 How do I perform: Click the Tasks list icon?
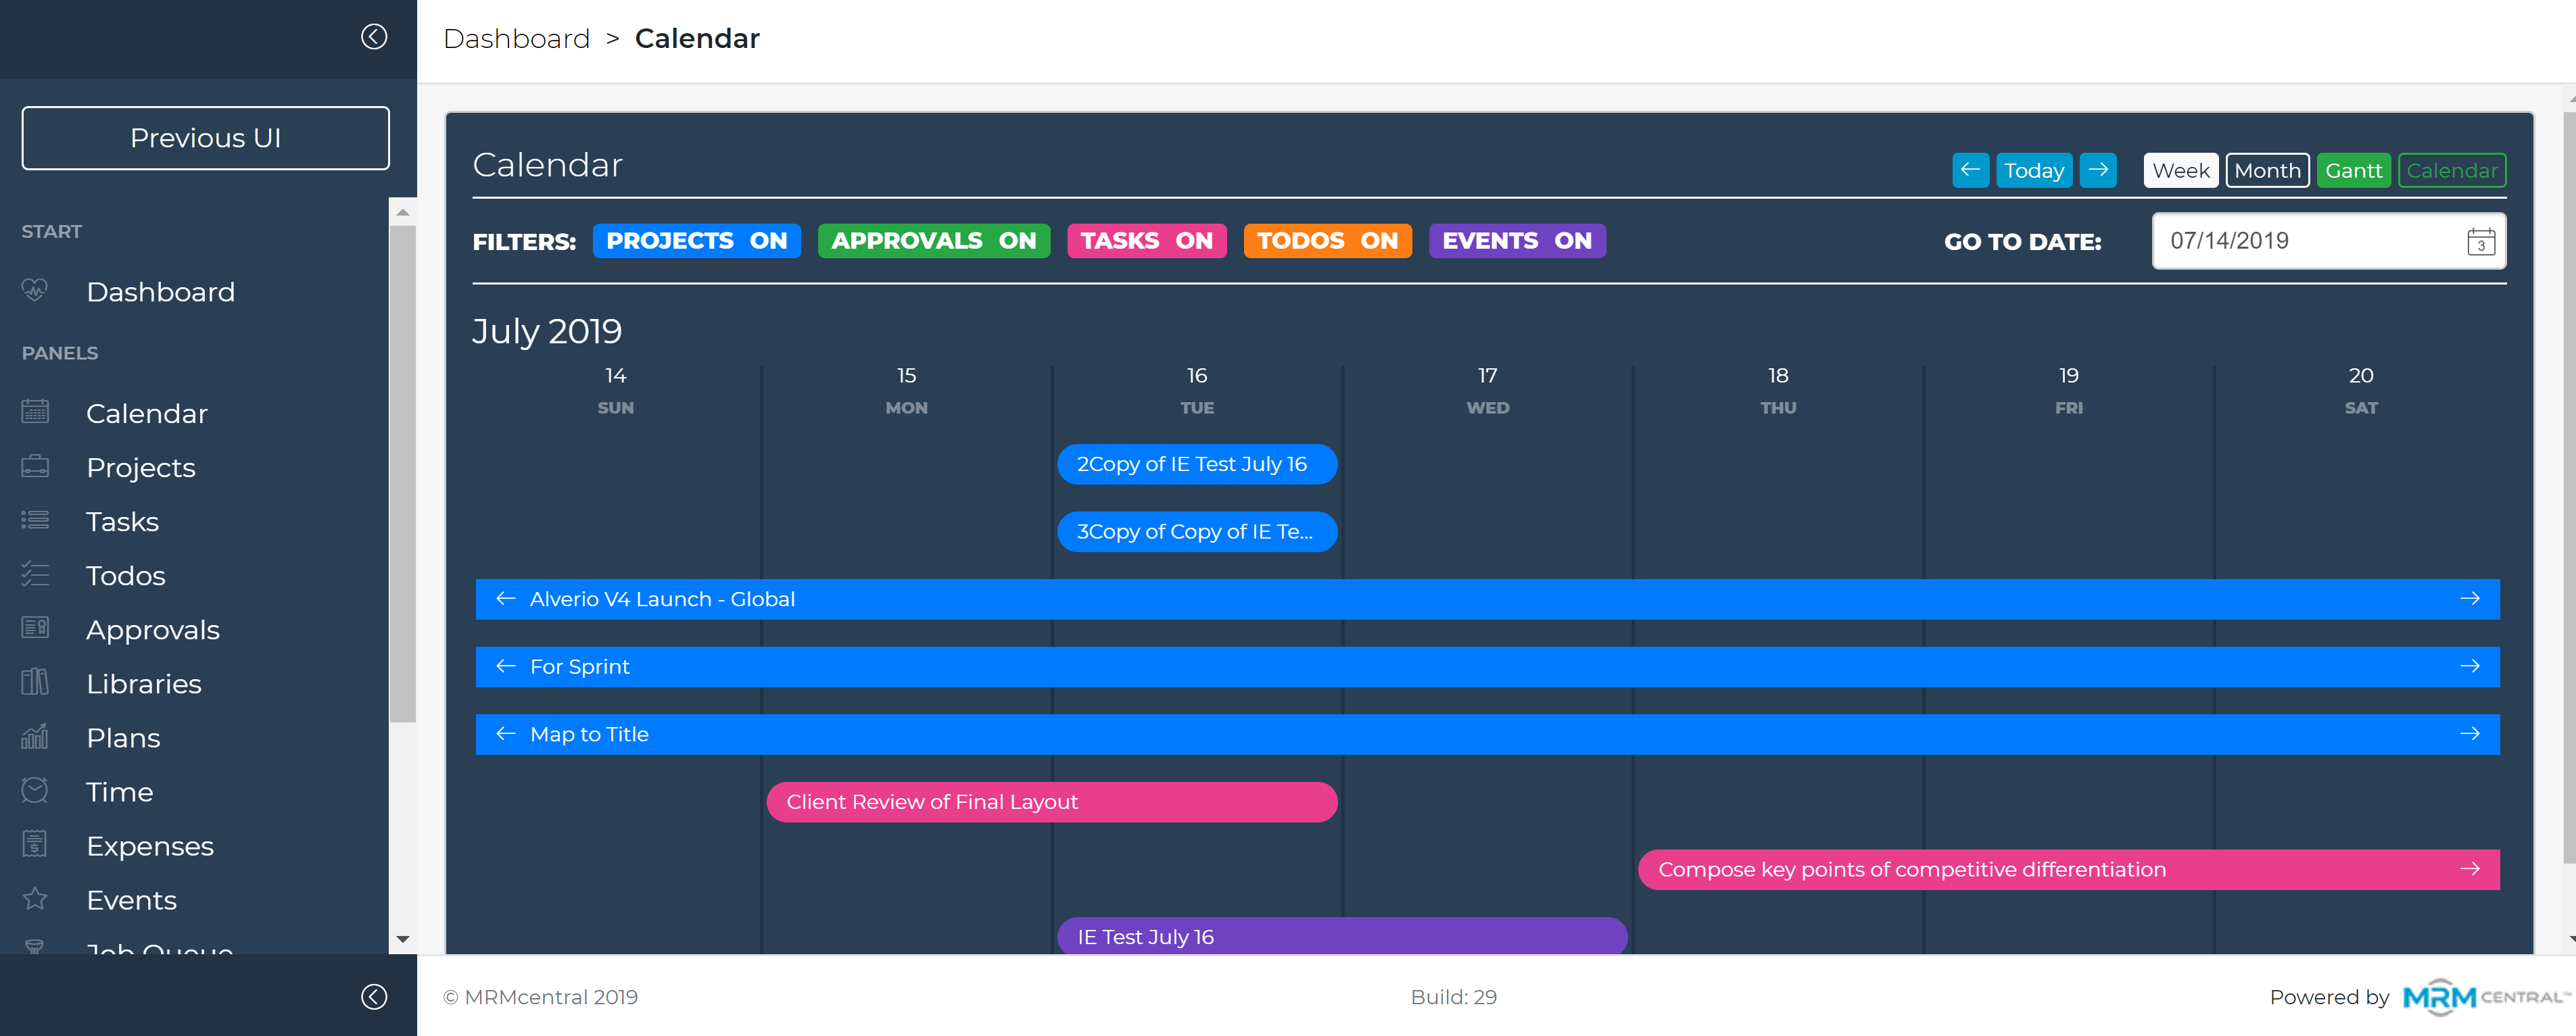pos(35,520)
